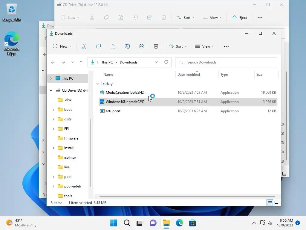Expand the install folder node
Viewport: 306px width, 230px height.
[x=53, y=148]
